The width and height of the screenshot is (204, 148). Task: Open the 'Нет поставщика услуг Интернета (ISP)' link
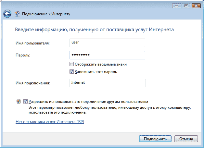click(x=50, y=122)
